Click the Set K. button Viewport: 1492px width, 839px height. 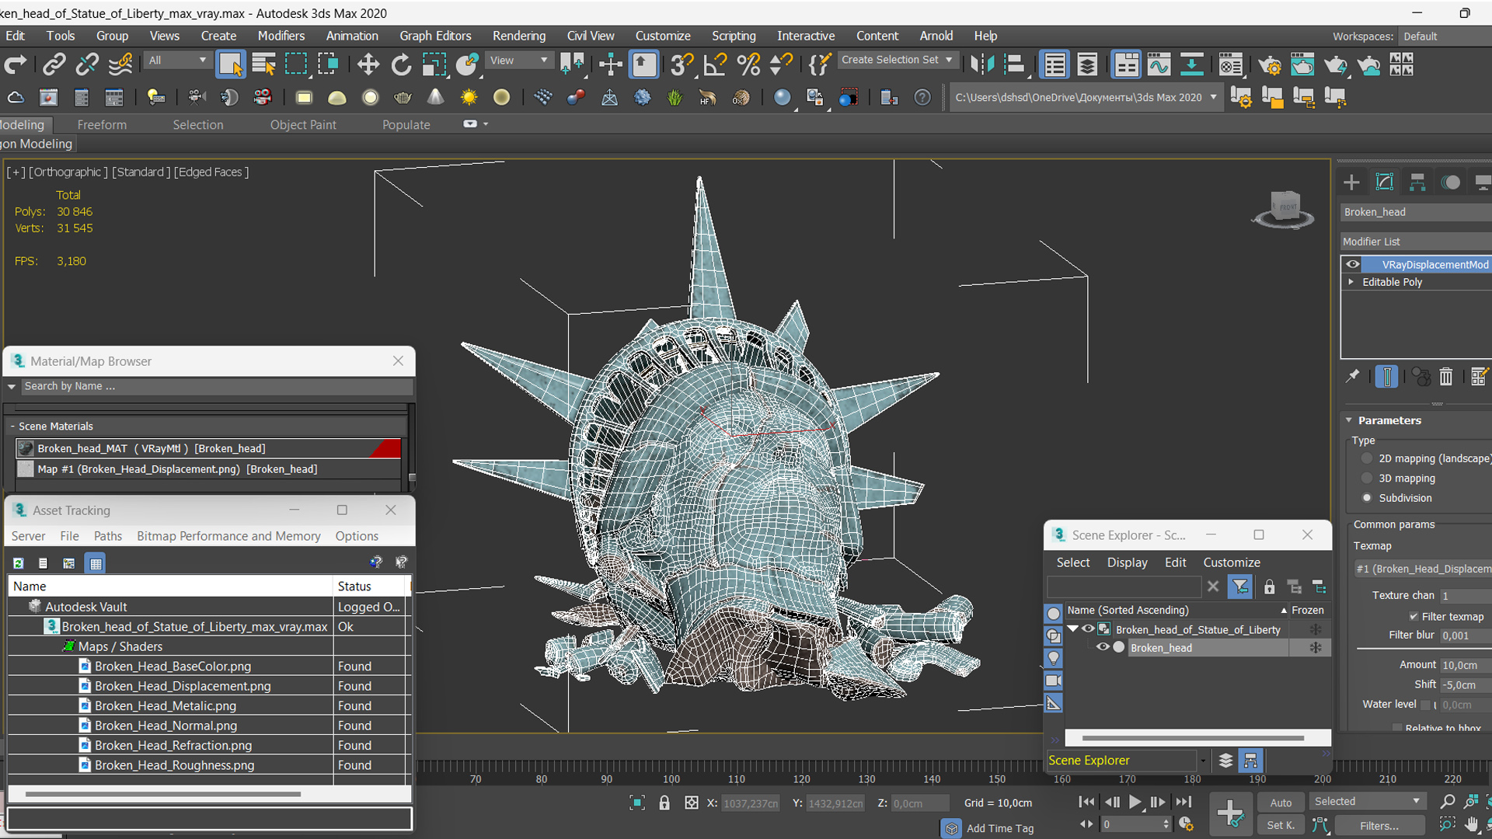click(x=1280, y=825)
